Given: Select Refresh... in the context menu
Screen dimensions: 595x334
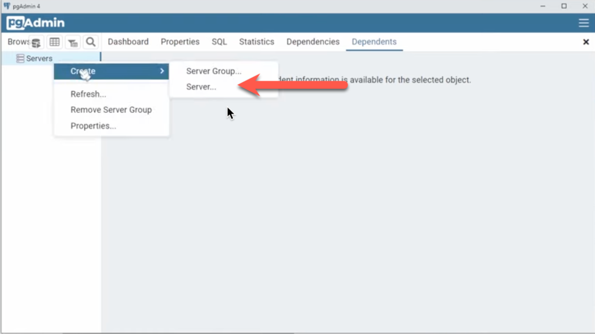Looking at the screenshot, I should tap(88, 94).
